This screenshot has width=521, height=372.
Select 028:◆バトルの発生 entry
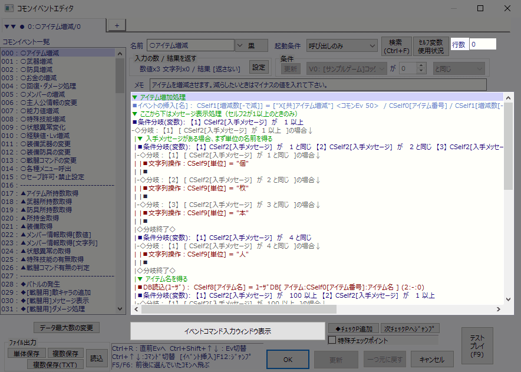[58, 284]
